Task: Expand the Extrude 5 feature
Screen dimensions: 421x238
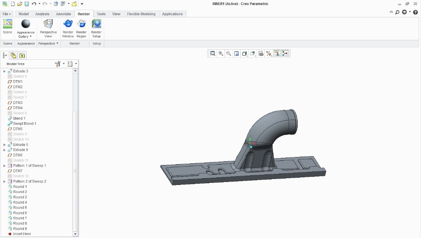Action: tap(4, 145)
